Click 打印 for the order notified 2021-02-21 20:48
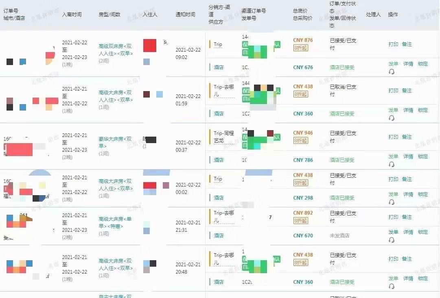The width and height of the screenshot is (440, 298). tap(393, 259)
